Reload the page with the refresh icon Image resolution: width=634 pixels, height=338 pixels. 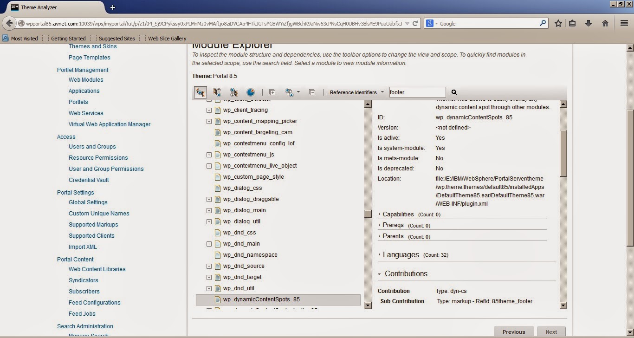(415, 23)
